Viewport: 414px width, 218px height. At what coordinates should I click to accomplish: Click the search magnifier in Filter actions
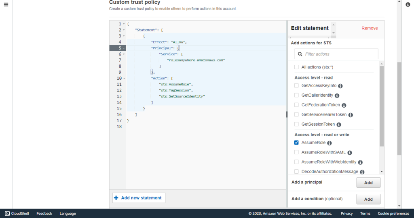pos(300,54)
